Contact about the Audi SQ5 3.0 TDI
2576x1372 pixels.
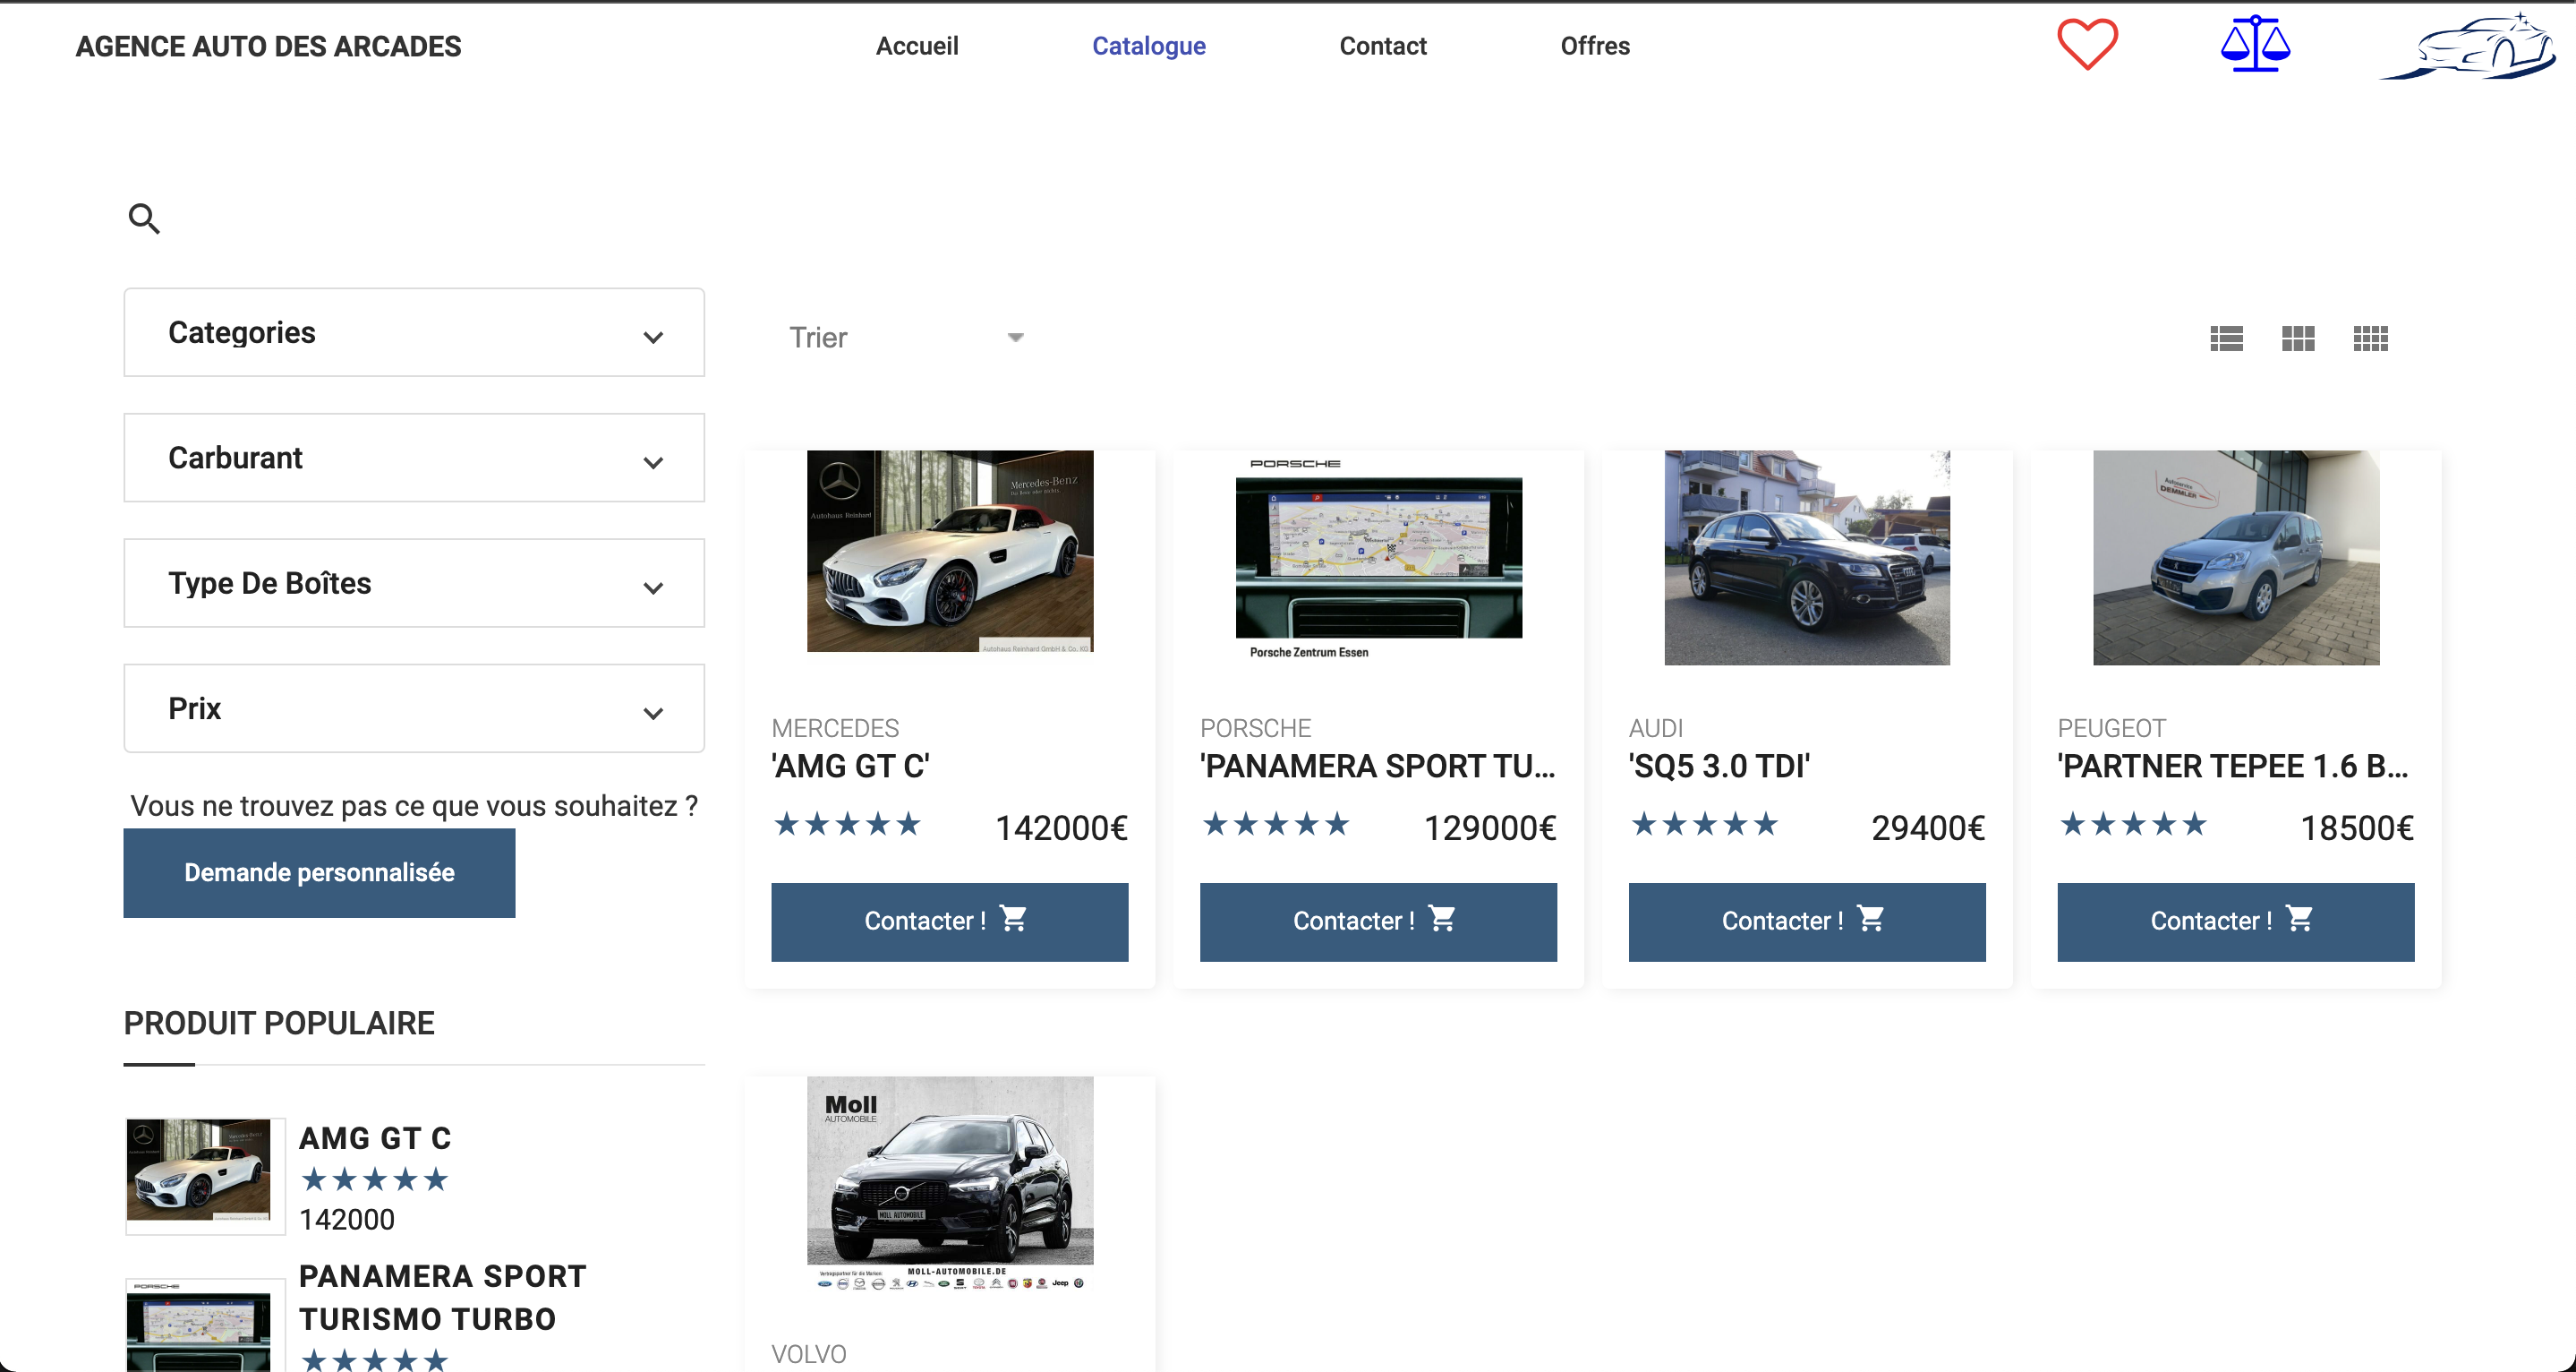pos(1807,922)
